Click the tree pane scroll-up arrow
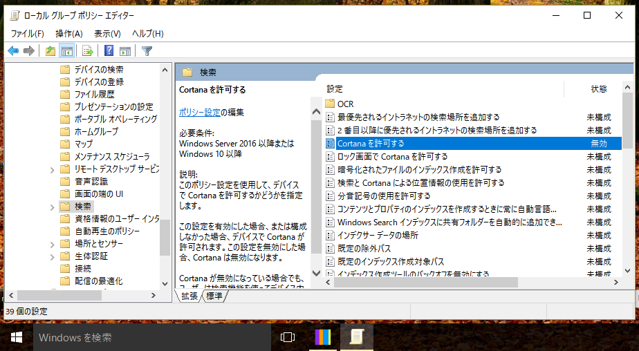 tap(165, 70)
